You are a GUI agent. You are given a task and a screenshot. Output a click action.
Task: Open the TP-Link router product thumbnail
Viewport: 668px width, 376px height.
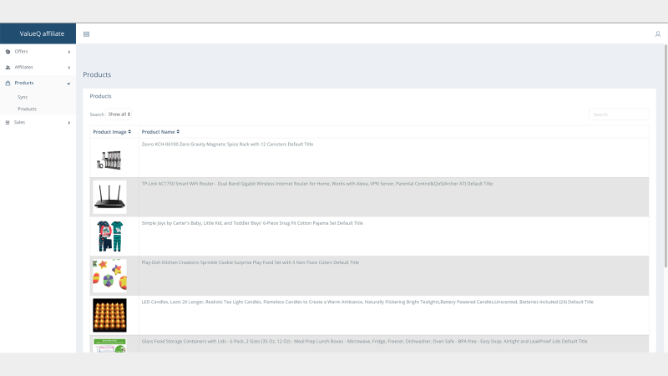coord(109,197)
